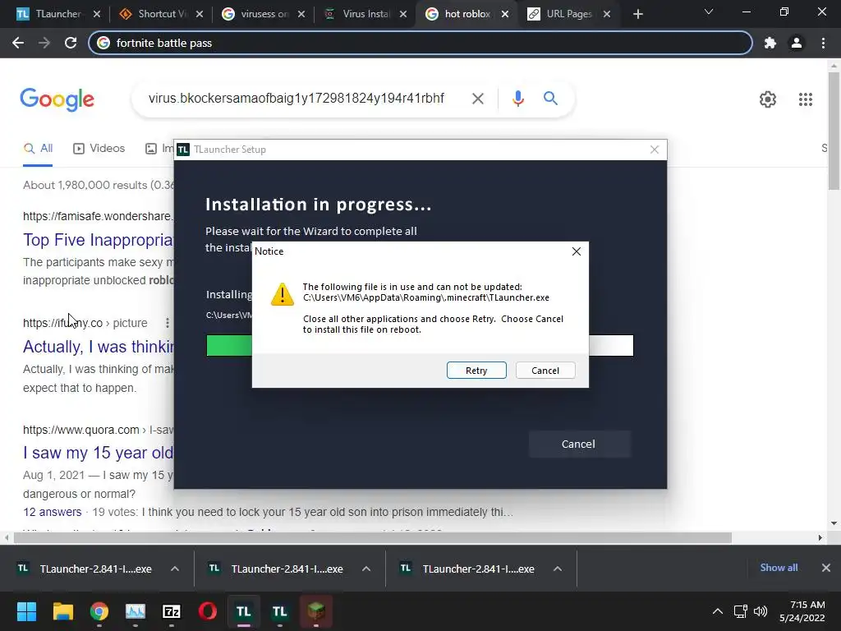The width and height of the screenshot is (841, 631).
Task: Go forward to the next page
Action: click(44, 43)
